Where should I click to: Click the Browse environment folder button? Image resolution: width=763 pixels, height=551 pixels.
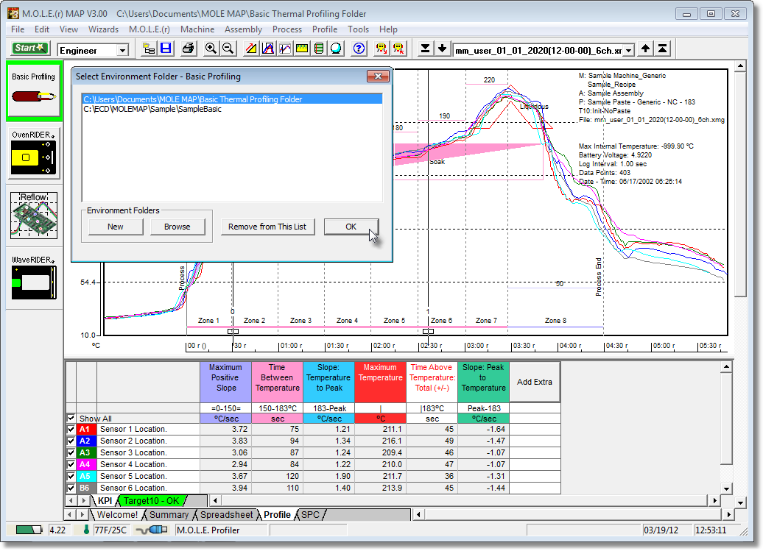tap(177, 227)
